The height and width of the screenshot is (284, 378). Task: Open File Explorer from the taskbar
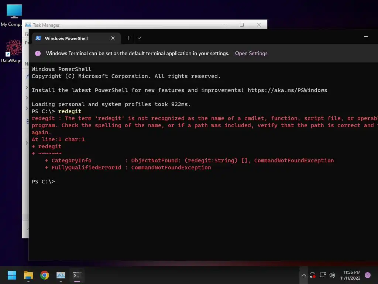(28, 275)
